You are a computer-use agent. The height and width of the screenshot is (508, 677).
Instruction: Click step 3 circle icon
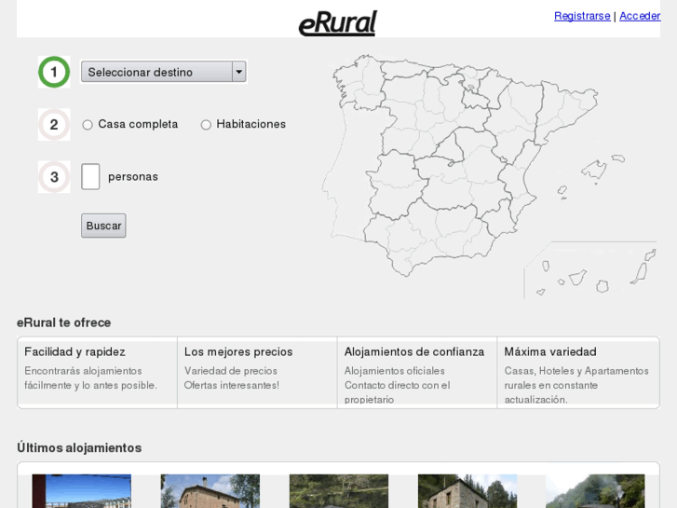click(x=54, y=177)
